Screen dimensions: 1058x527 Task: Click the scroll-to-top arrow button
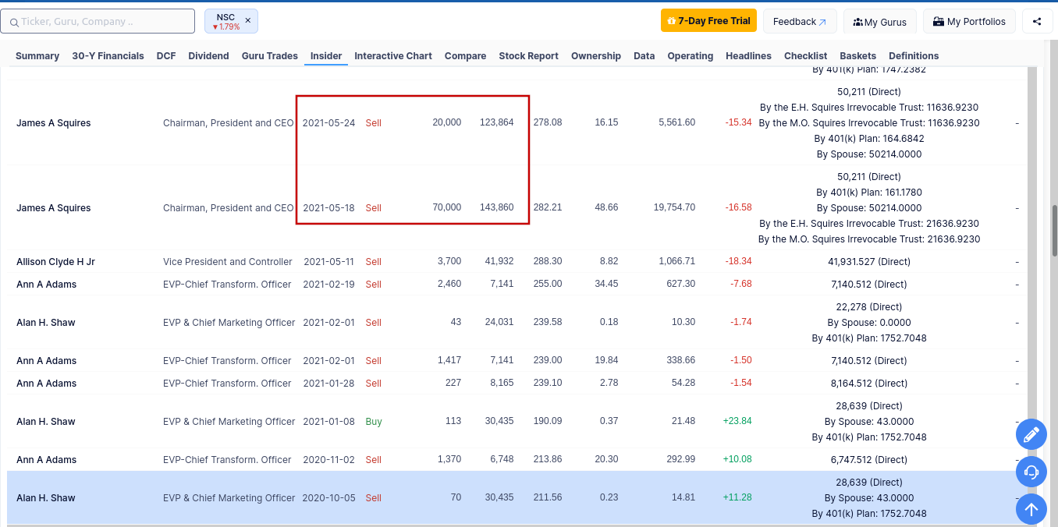point(1031,509)
